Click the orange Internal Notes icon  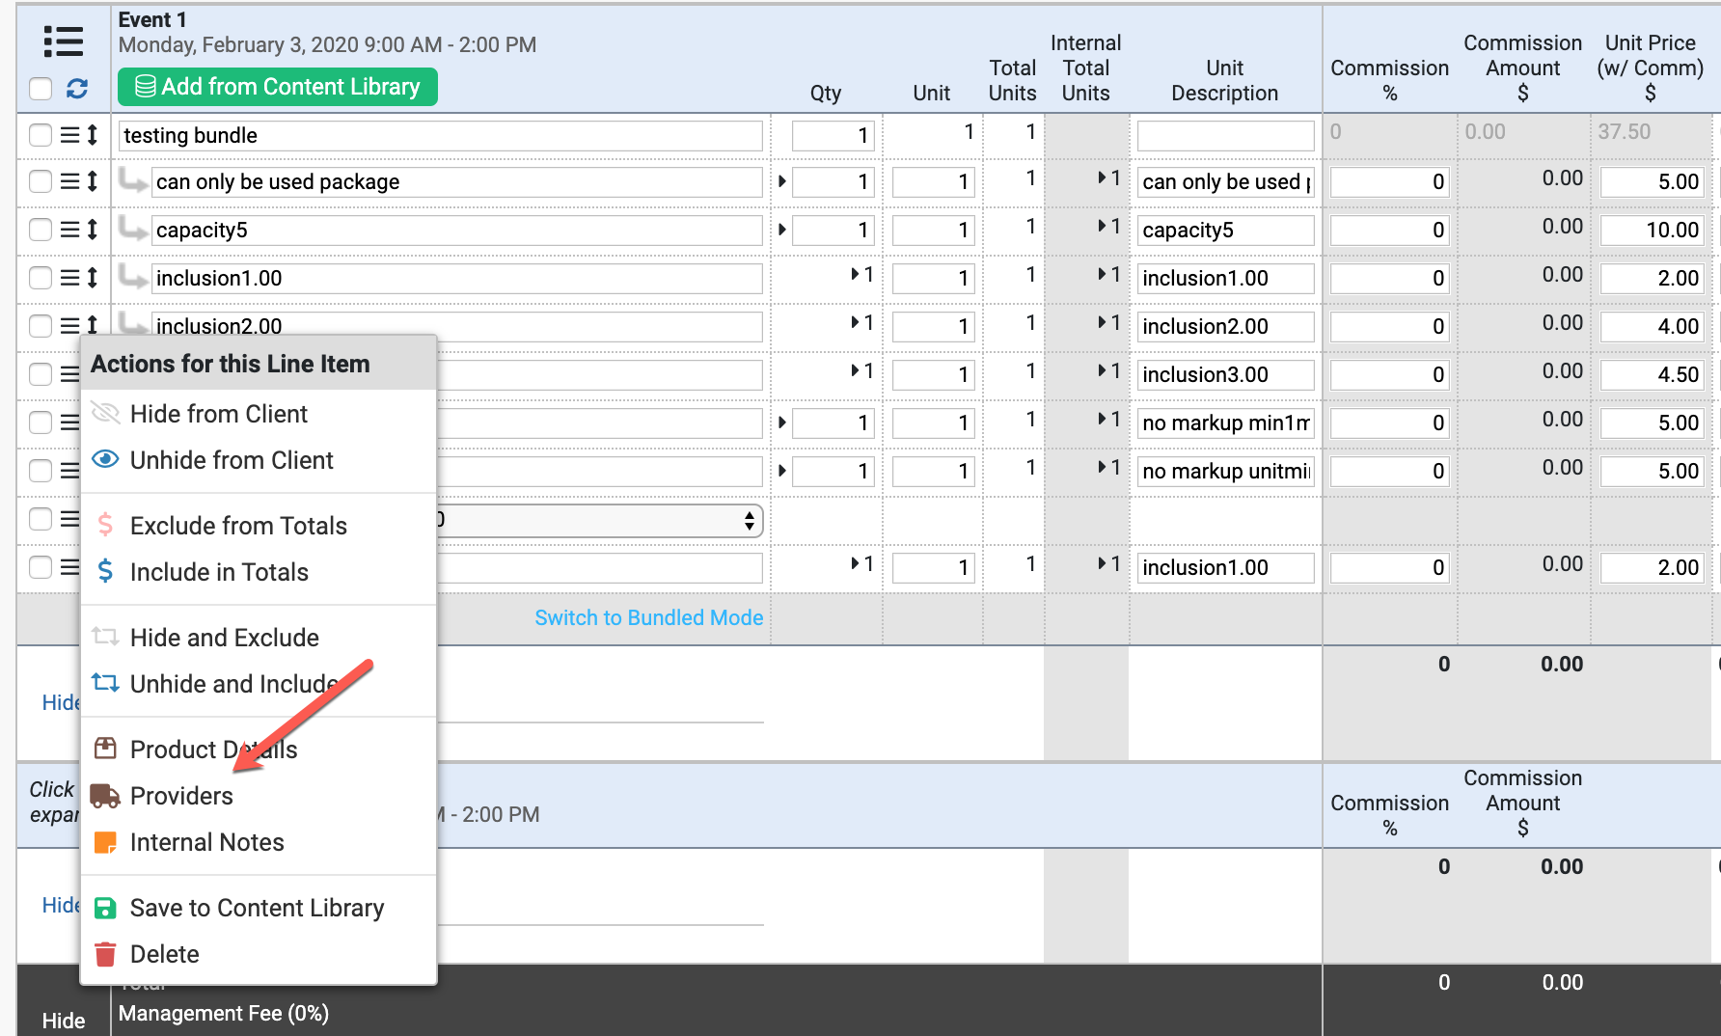(x=105, y=842)
